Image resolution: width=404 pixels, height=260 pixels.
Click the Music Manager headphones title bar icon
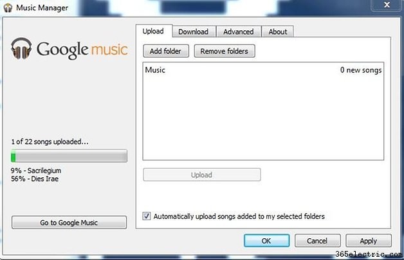pos(8,8)
